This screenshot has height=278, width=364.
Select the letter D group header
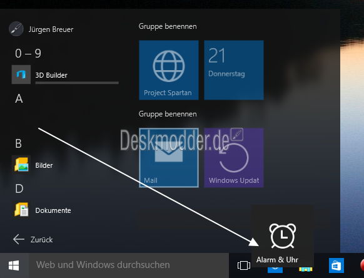19,188
